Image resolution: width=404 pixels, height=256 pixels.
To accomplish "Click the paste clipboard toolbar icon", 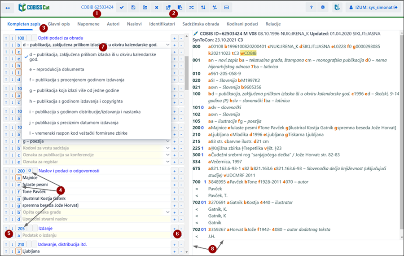I will click(x=180, y=8).
